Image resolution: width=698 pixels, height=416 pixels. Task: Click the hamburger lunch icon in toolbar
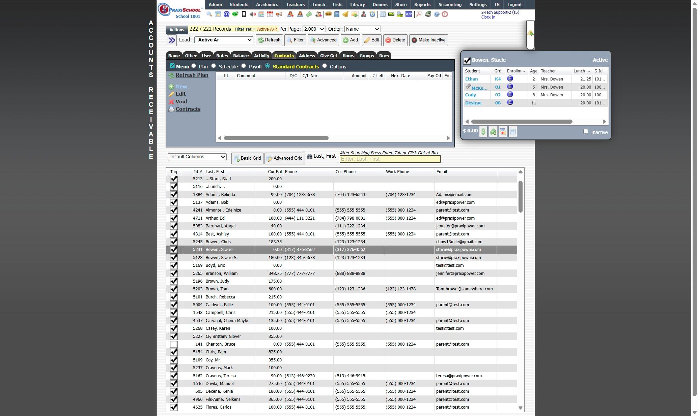(328, 14)
